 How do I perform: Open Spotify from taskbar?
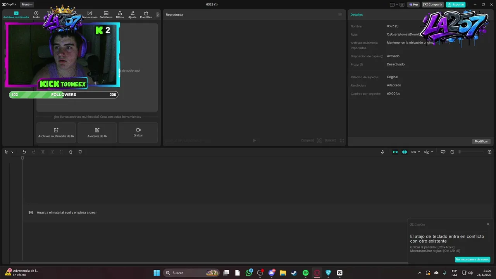(305, 273)
